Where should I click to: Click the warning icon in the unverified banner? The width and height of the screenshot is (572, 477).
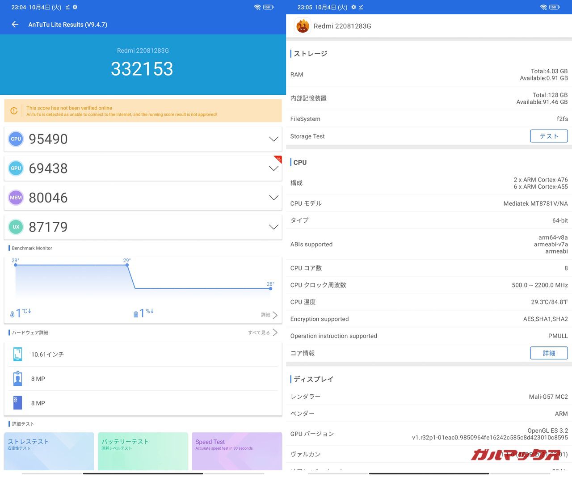14,111
